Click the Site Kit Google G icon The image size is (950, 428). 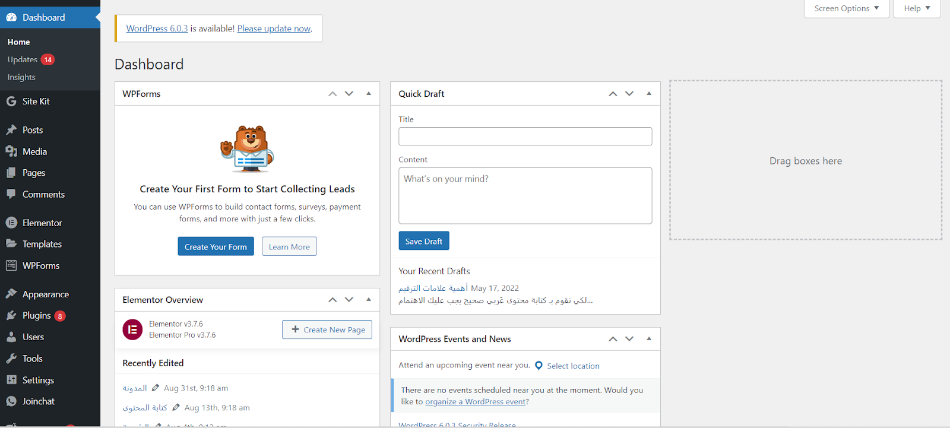click(11, 102)
